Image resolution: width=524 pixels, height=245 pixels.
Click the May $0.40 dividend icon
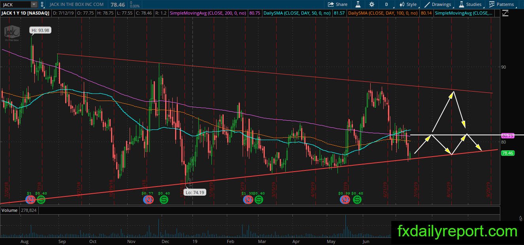pyautogui.click(x=357, y=200)
